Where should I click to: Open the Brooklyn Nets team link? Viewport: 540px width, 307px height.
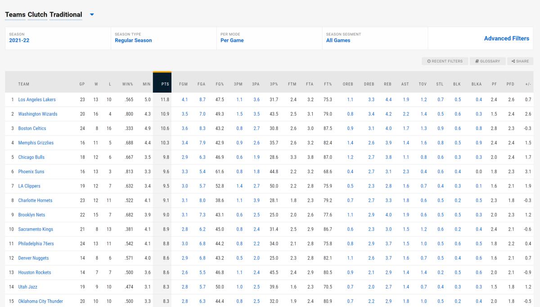click(x=31, y=215)
